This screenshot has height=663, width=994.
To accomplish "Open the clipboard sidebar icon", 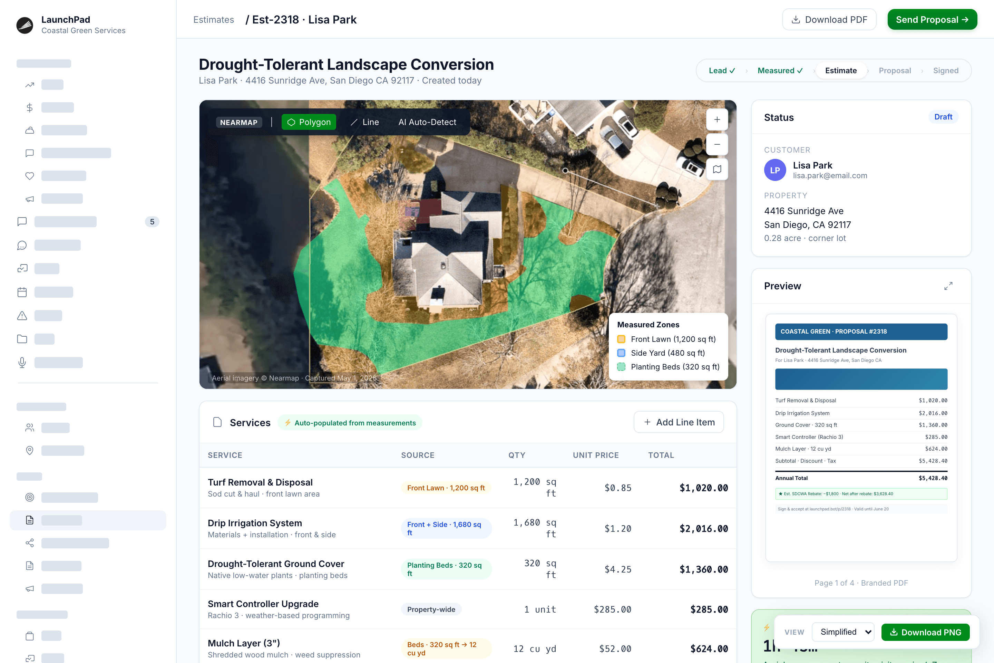I will 30,636.
